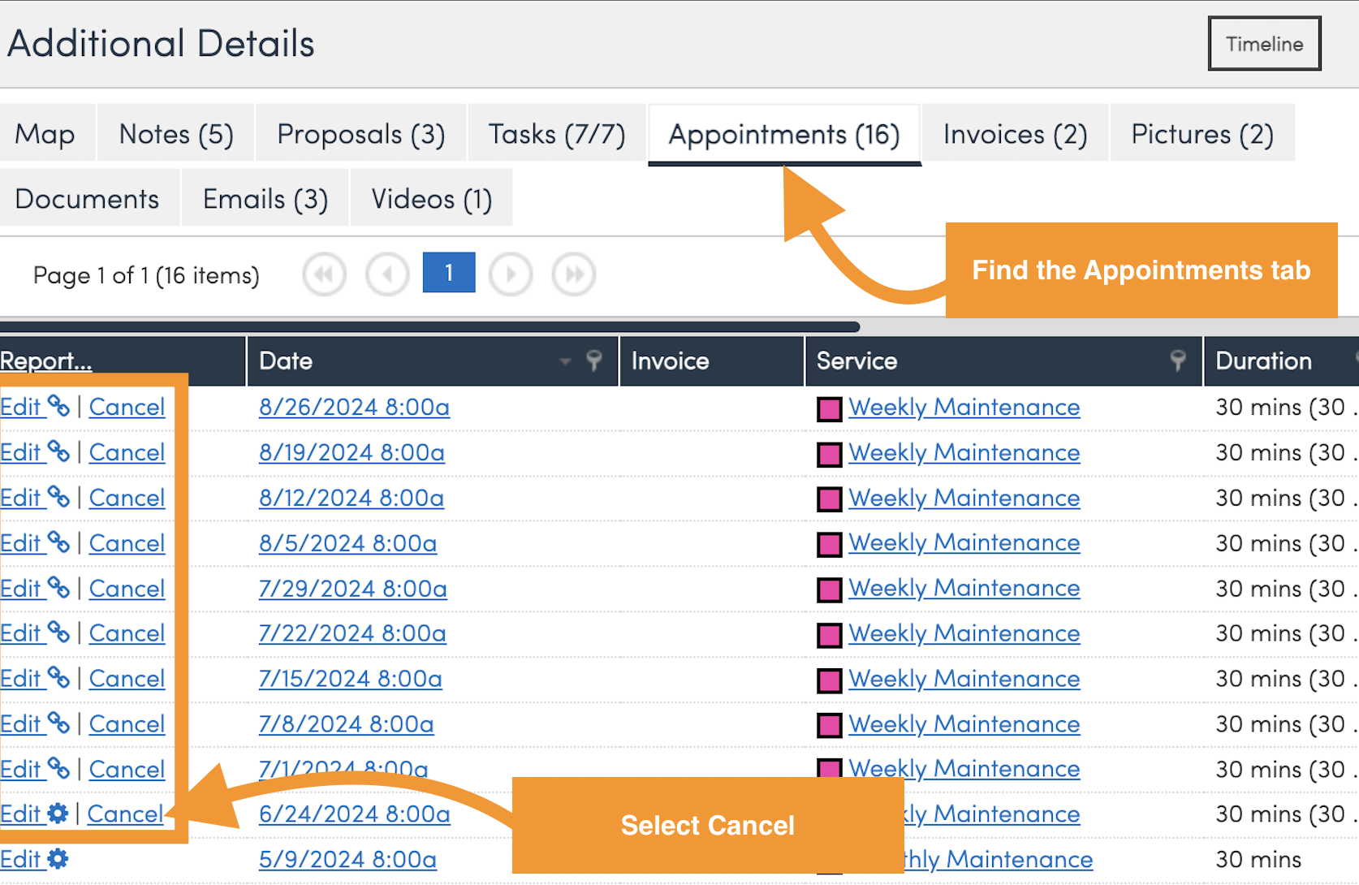Click gear icon on 6/24/2024 appointment row
This screenshot has height=885, width=1359.
click(58, 813)
